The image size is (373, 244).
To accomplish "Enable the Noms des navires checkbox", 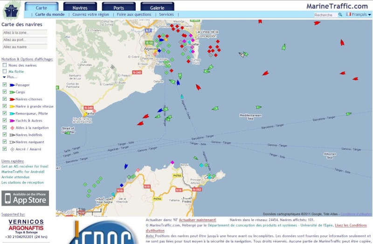I will [x=5, y=65].
